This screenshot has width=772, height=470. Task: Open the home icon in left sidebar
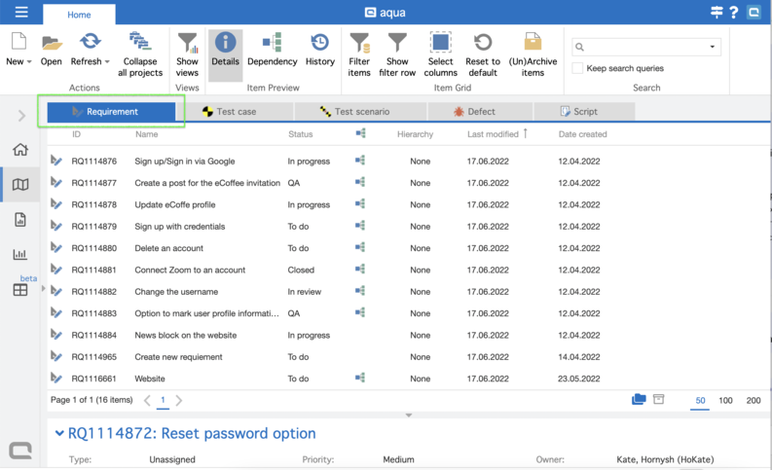click(20, 150)
